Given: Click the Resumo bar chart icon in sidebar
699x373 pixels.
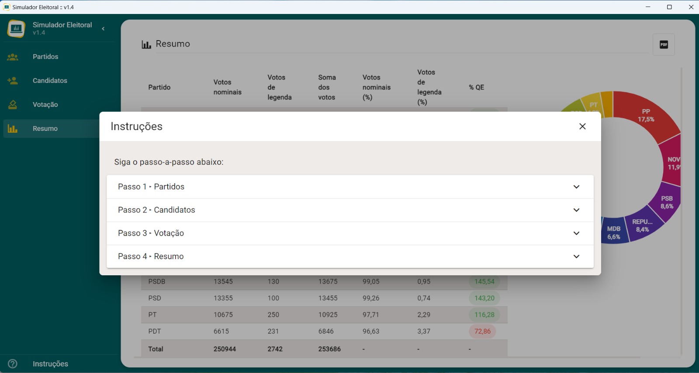Looking at the screenshot, I should (x=13, y=129).
